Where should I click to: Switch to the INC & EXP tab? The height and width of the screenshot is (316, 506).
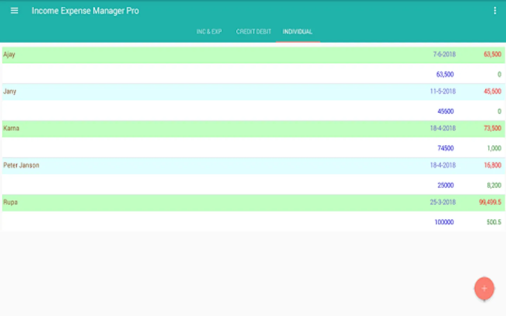point(209,32)
